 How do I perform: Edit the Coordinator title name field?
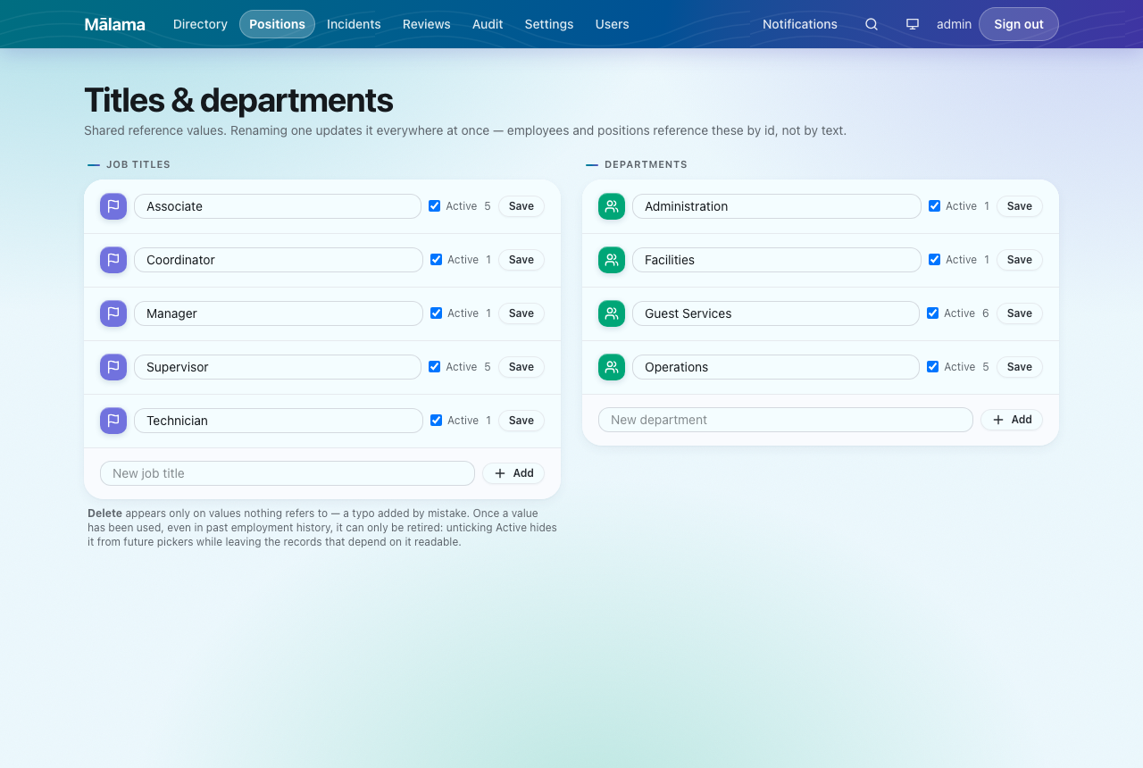279,260
